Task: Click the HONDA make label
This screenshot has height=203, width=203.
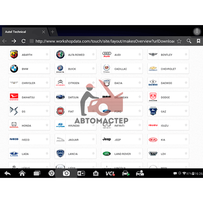Action: pos(26,126)
